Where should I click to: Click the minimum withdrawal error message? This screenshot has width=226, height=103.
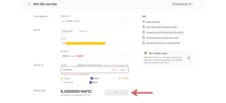coord(75,74)
